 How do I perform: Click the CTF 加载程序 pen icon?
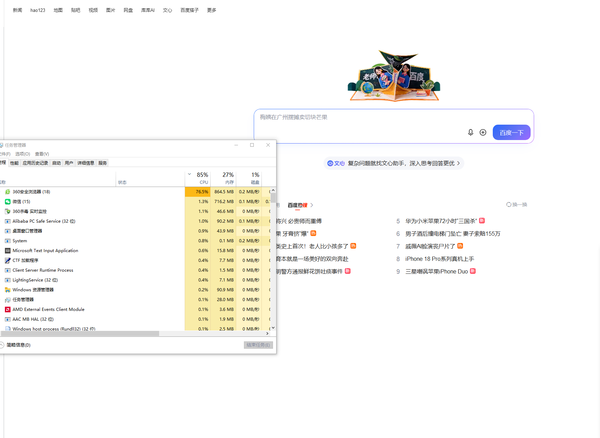8,260
